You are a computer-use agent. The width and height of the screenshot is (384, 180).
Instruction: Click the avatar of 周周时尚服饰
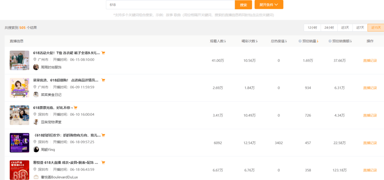(x=36, y=67)
